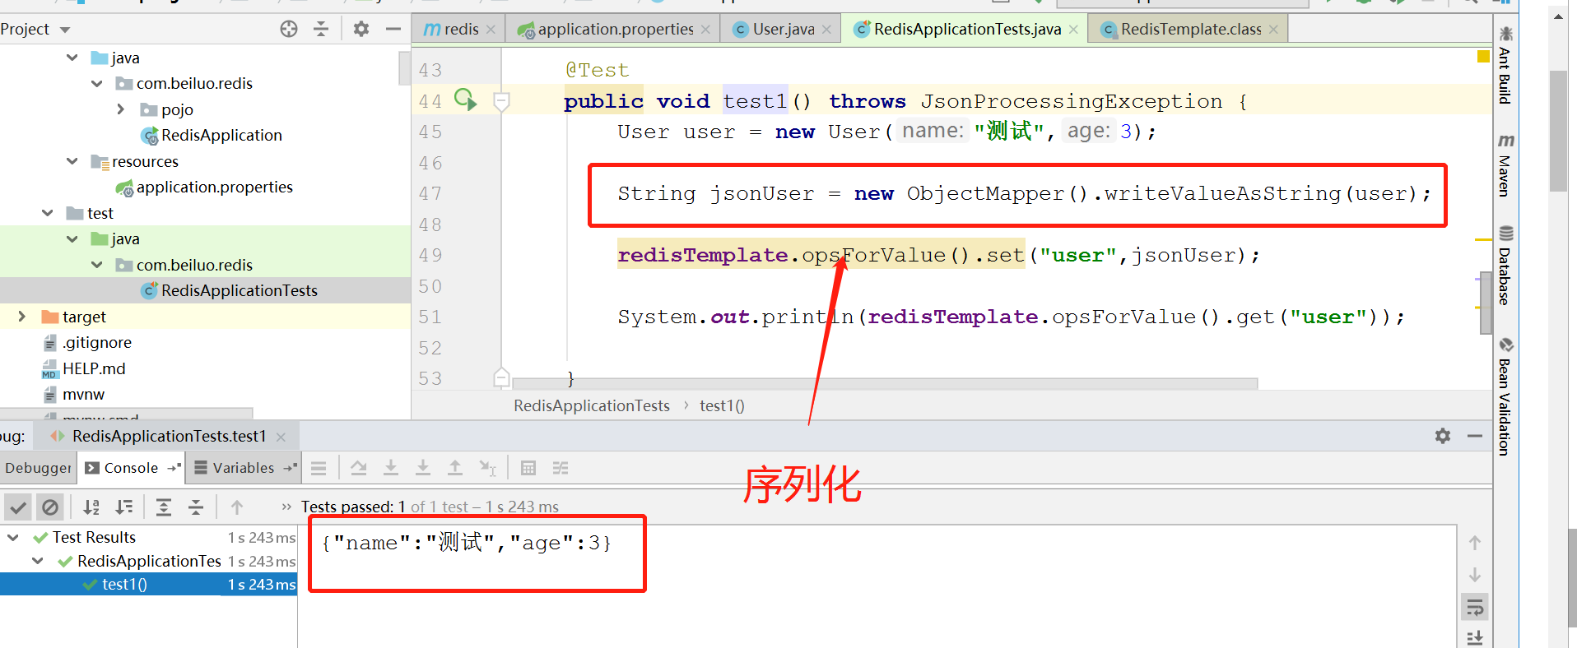Click test1() in the editor breadcrumb
Viewport: 1577px width, 648px height.
point(722,405)
